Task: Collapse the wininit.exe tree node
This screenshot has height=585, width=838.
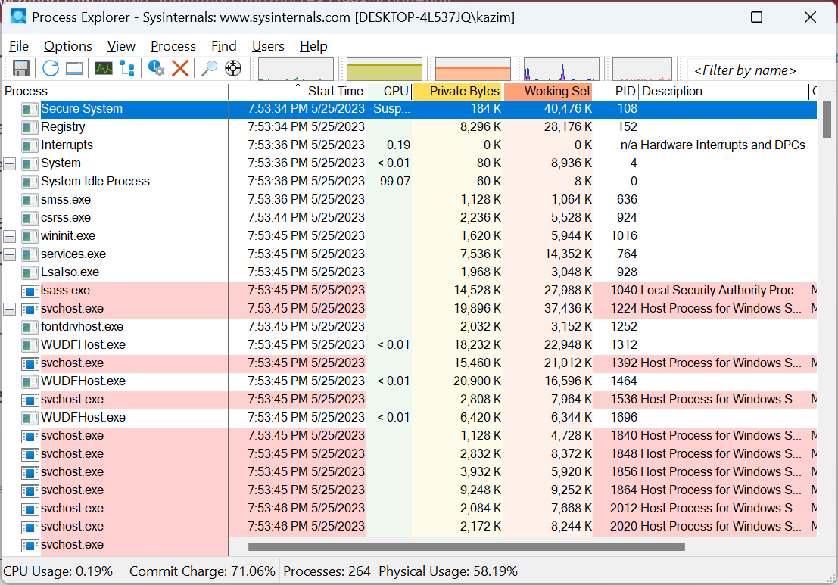Action: click(x=10, y=236)
